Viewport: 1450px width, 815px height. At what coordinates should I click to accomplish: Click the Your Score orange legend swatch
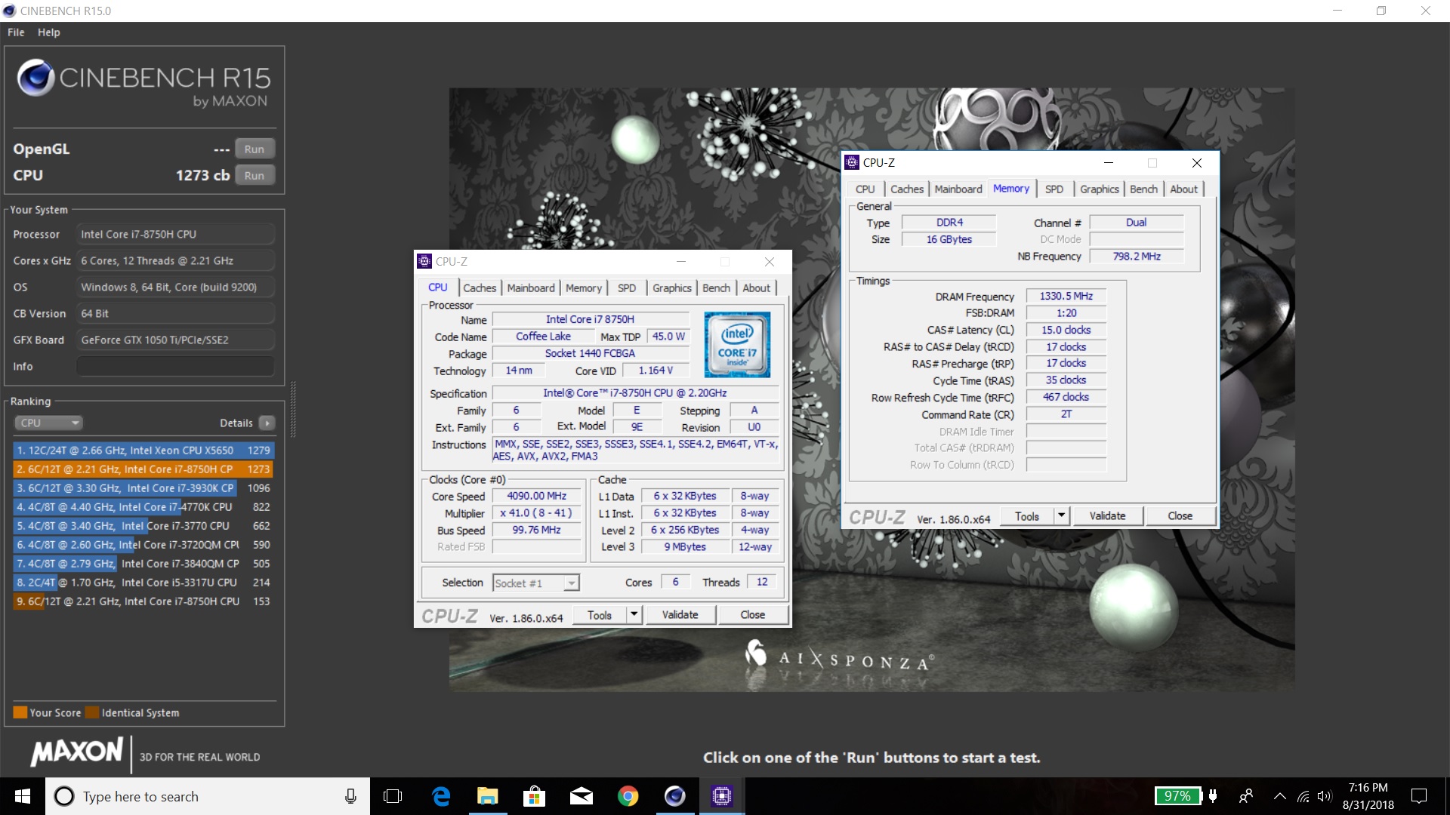20,712
